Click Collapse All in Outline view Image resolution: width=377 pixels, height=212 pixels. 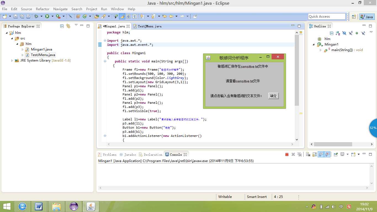pos(331,33)
